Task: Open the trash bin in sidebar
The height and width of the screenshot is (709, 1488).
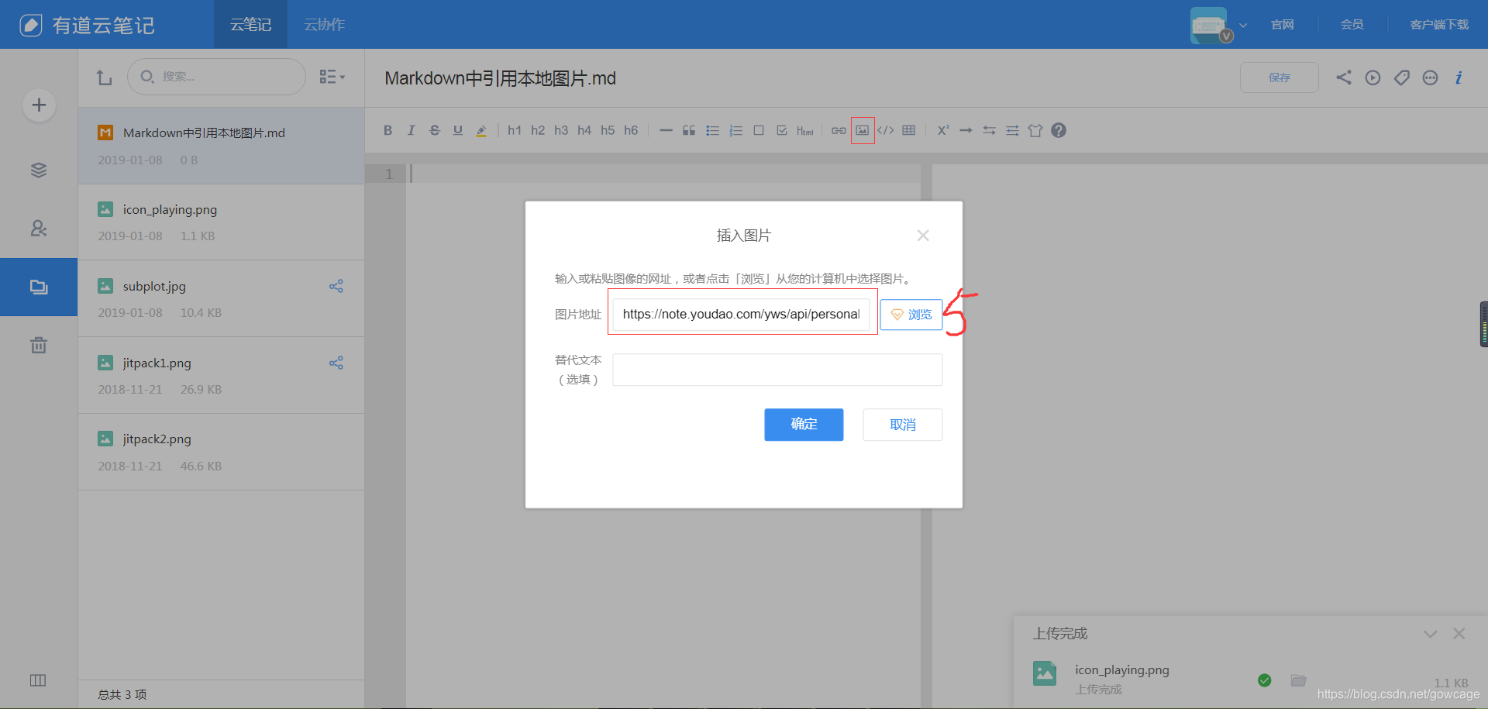Action: coord(39,345)
